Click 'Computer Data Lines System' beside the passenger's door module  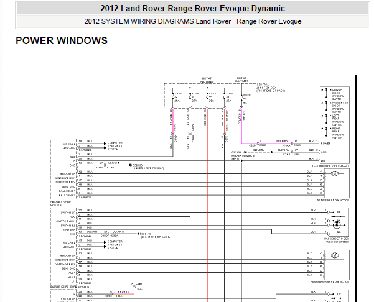(115, 245)
